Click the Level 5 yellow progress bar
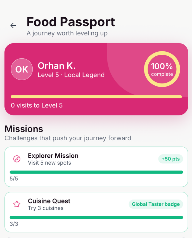The image size is (192, 238). click(96, 97)
